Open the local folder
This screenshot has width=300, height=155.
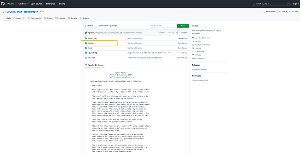[90, 48]
